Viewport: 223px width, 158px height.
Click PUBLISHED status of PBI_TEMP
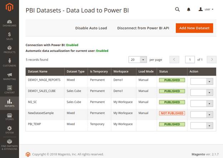172,124
